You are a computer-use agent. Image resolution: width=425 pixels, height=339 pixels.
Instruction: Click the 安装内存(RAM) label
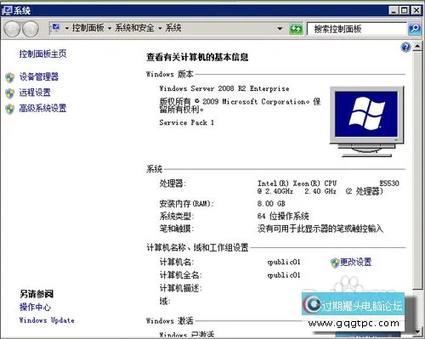[186, 204]
